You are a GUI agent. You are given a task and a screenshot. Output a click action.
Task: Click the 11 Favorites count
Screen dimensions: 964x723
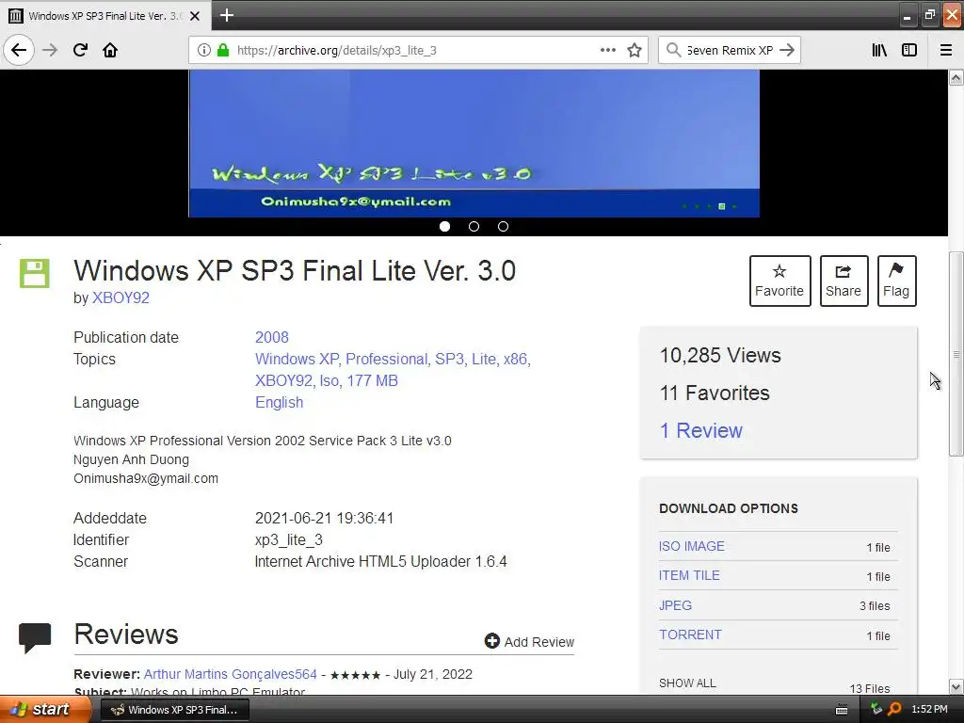pos(715,393)
